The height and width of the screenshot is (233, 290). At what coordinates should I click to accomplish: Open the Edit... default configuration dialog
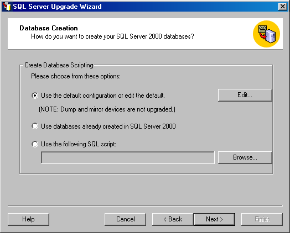pyautogui.click(x=245, y=95)
